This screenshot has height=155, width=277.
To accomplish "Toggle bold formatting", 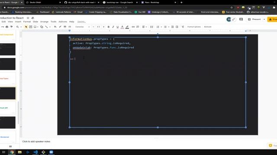I will 109,27.
